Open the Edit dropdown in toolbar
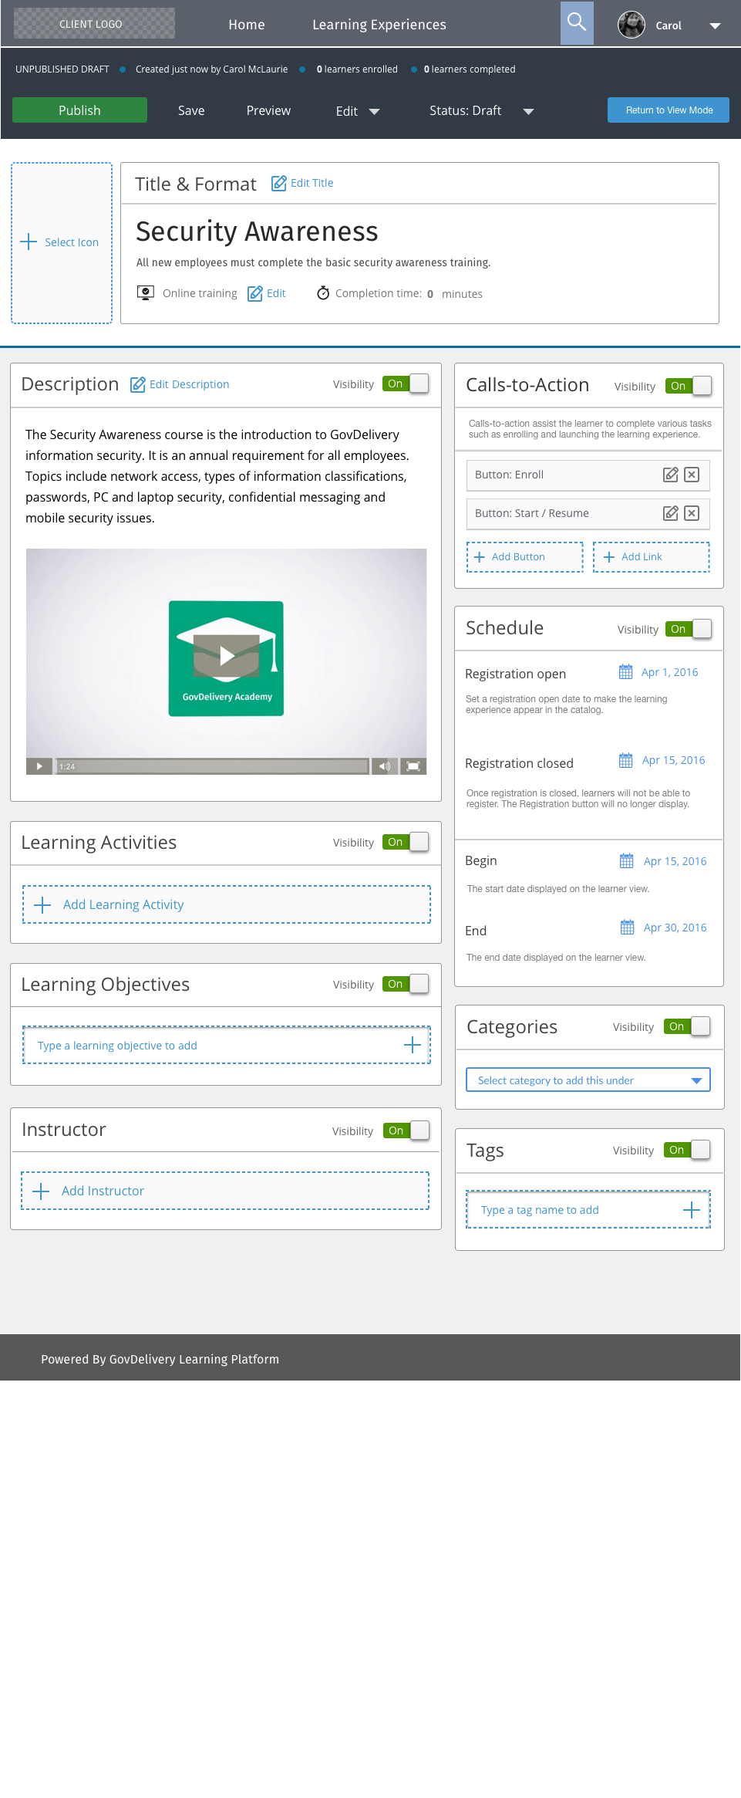 (x=358, y=111)
